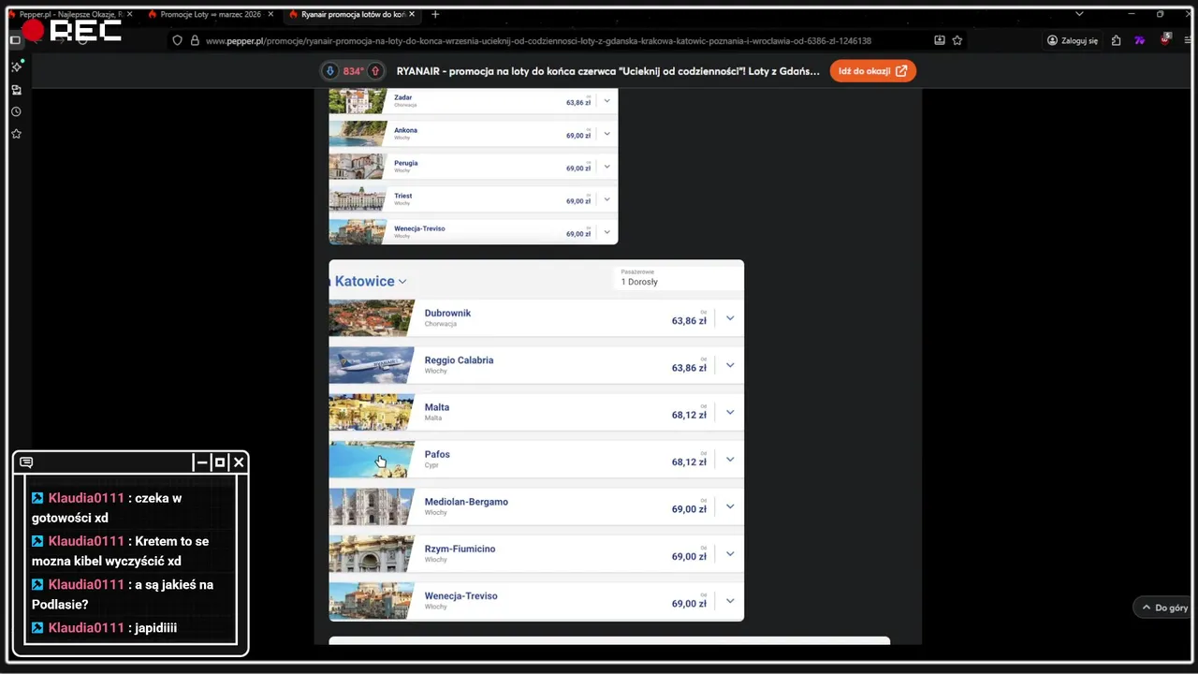Click the Ankona destination thumbnail

pyautogui.click(x=358, y=134)
